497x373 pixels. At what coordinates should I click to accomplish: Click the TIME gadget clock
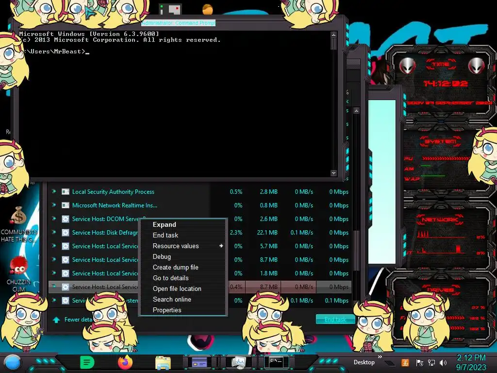pyautogui.click(x=446, y=84)
